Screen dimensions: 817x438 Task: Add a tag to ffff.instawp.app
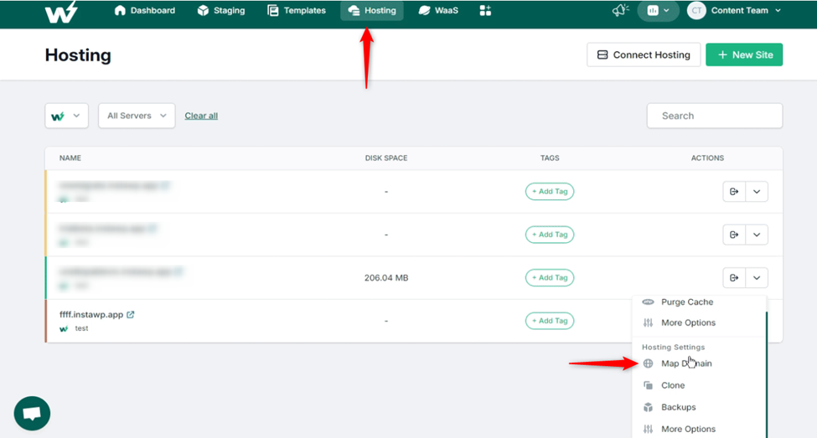(x=550, y=321)
